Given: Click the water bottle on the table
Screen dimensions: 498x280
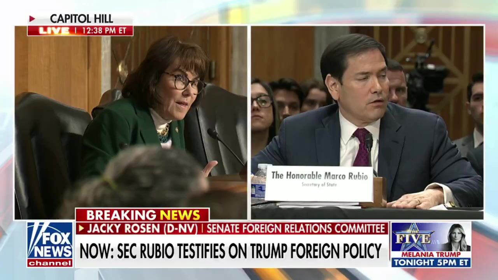Looking at the screenshot, I should coord(260,183).
